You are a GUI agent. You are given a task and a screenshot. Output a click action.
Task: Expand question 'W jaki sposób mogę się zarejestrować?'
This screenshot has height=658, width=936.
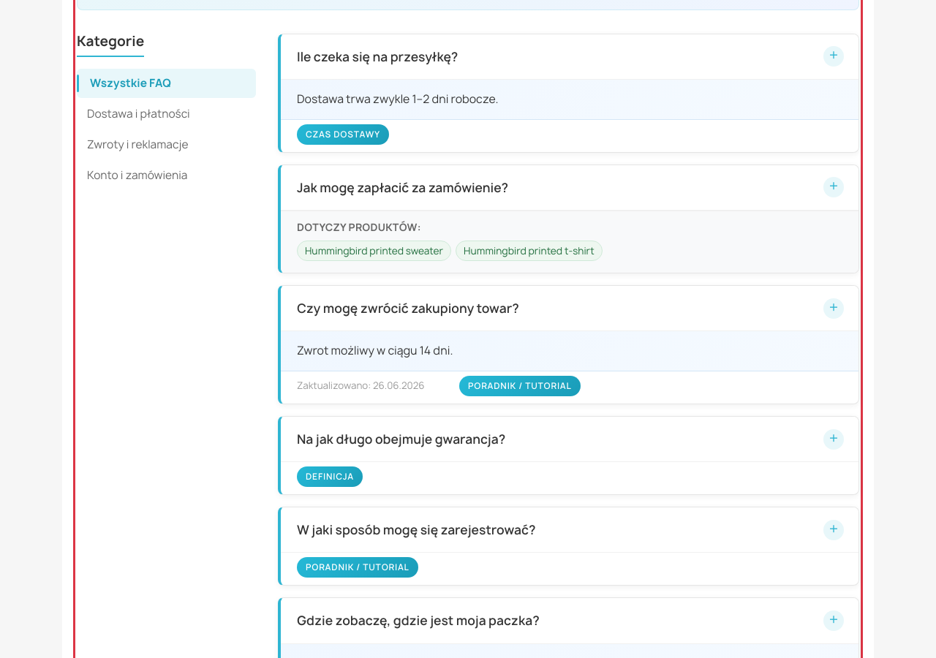pyautogui.click(x=570, y=530)
